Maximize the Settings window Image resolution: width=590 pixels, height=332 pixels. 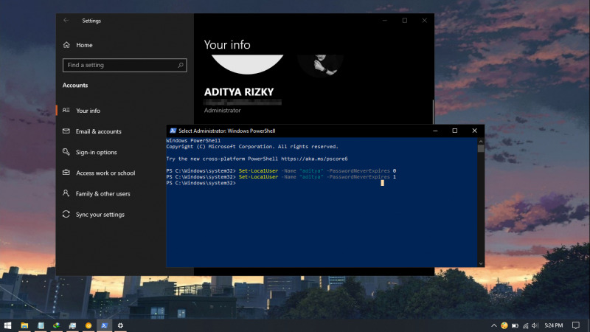(404, 21)
